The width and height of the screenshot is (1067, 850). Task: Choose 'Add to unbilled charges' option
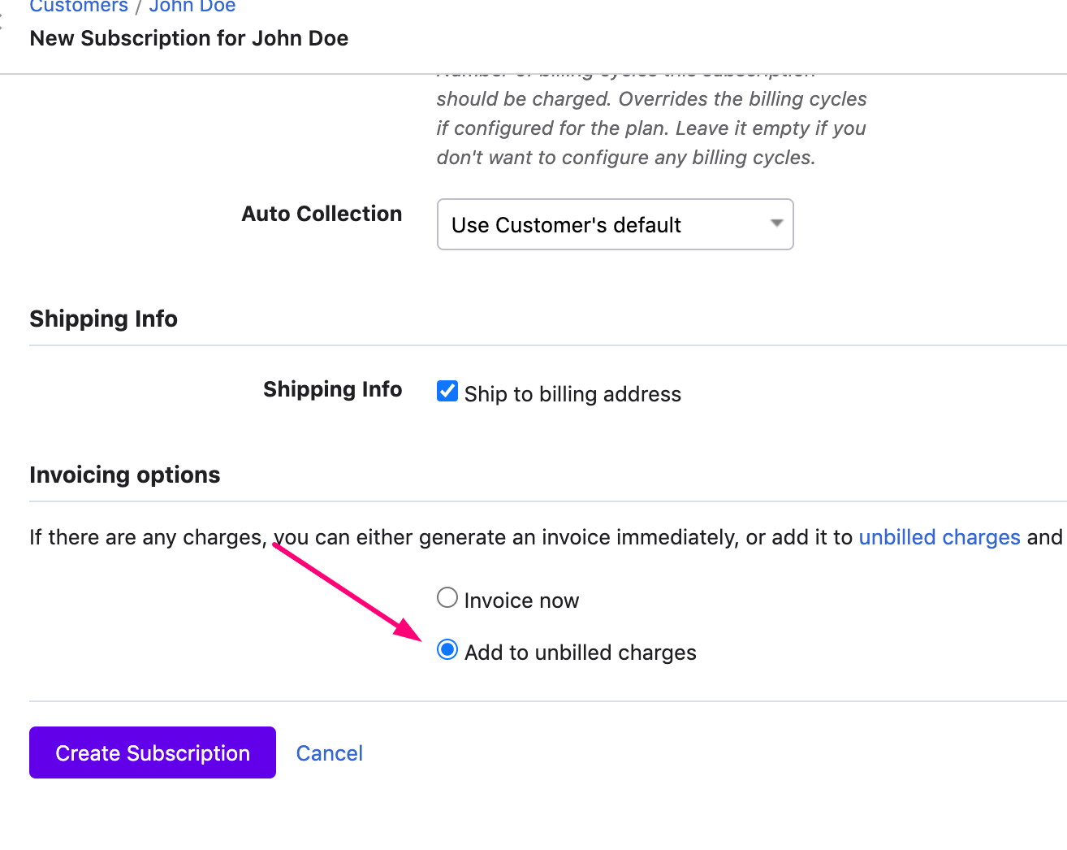(447, 650)
